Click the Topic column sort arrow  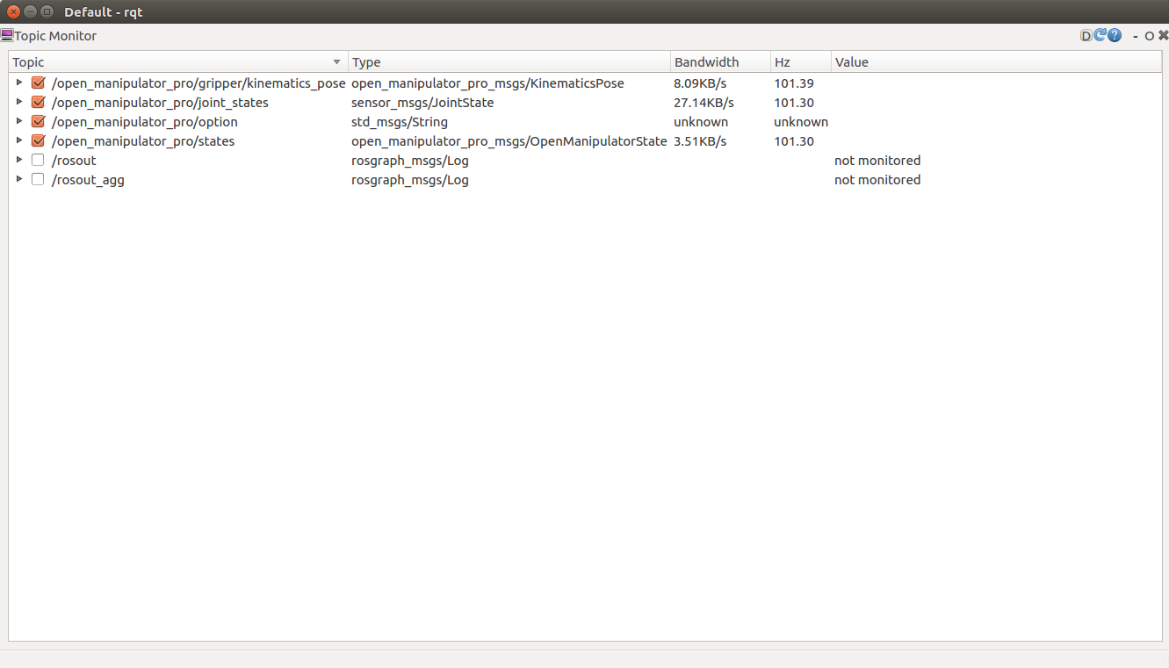(336, 62)
